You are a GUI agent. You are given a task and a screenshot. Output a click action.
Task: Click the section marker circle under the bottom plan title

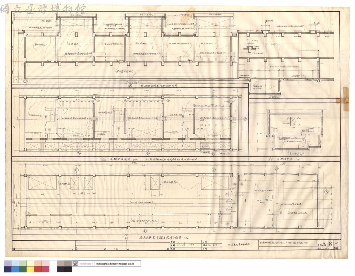(126, 238)
